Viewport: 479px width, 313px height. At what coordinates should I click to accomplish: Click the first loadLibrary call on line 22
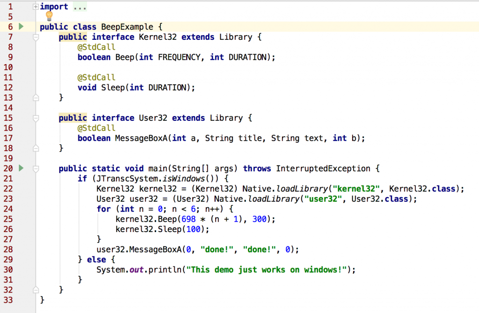301,189
